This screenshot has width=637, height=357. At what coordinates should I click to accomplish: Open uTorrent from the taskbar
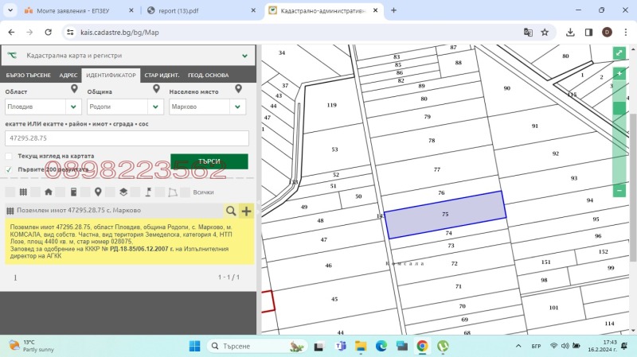pos(443,346)
